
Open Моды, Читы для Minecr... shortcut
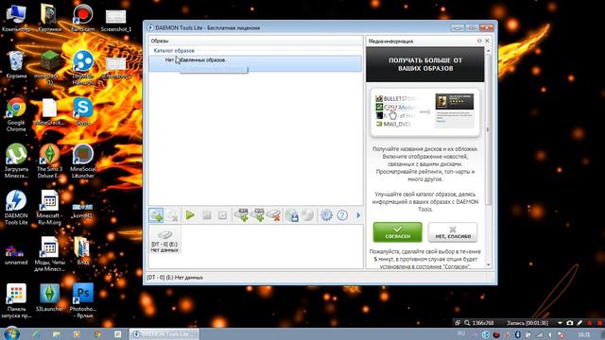(x=49, y=254)
